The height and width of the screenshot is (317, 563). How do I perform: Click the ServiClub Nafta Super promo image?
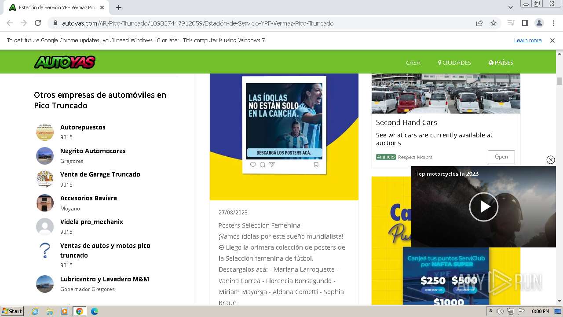(446, 276)
